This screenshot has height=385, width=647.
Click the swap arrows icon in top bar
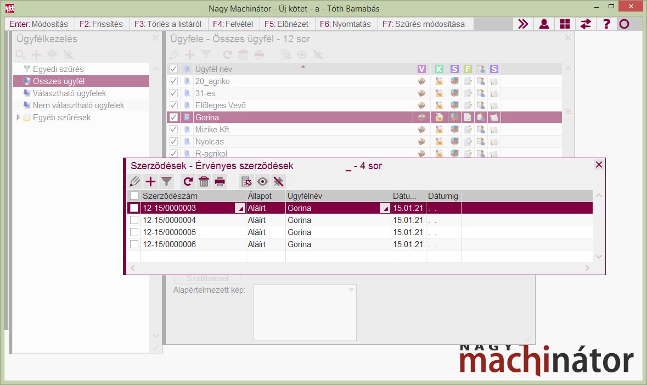click(x=586, y=24)
